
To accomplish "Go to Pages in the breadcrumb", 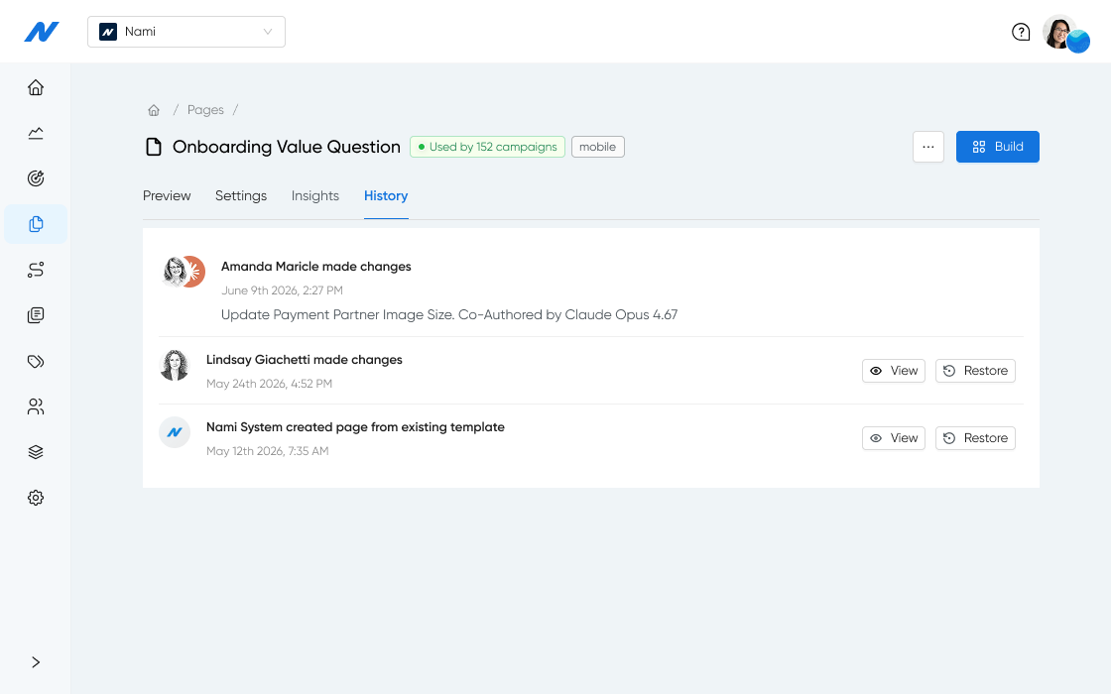I will click(205, 110).
